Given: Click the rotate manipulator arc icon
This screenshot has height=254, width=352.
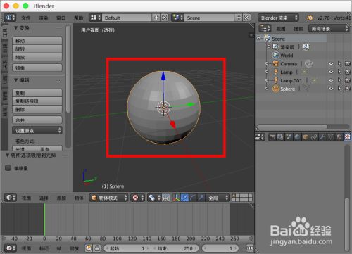Looking at the screenshot, I should 193,198.
